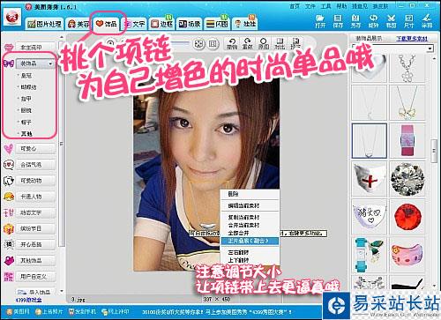Click the speech bubble icon beside 会话气泡
The width and height of the screenshot is (441, 320).
tap(9, 165)
